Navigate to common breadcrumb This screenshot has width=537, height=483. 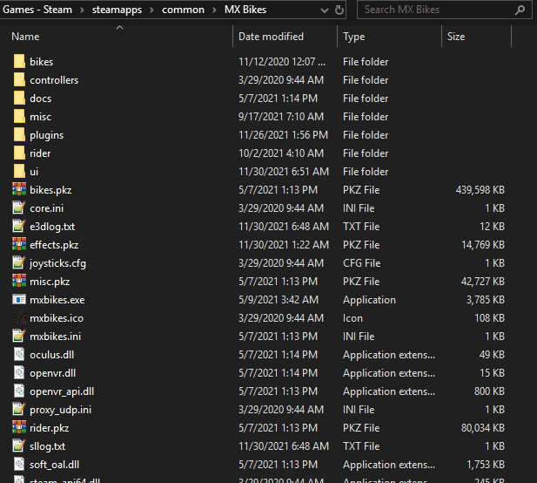pos(183,10)
